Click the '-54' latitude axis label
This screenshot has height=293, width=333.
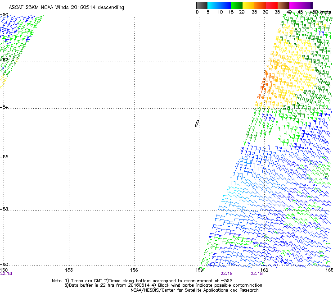[4, 107]
